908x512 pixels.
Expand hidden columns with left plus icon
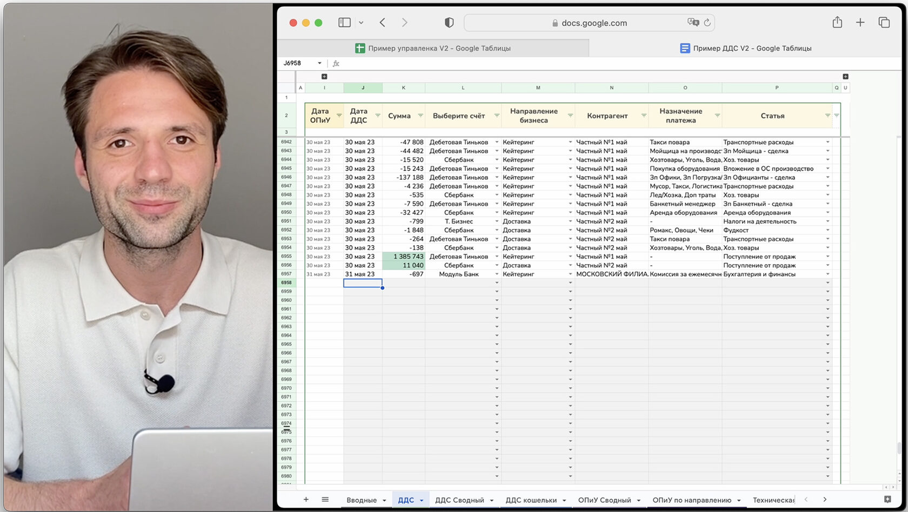pyautogui.click(x=324, y=77)
